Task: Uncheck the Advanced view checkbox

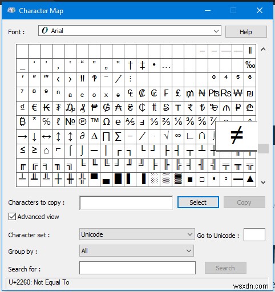Action: pyautogui.click(x=12, y=217)
